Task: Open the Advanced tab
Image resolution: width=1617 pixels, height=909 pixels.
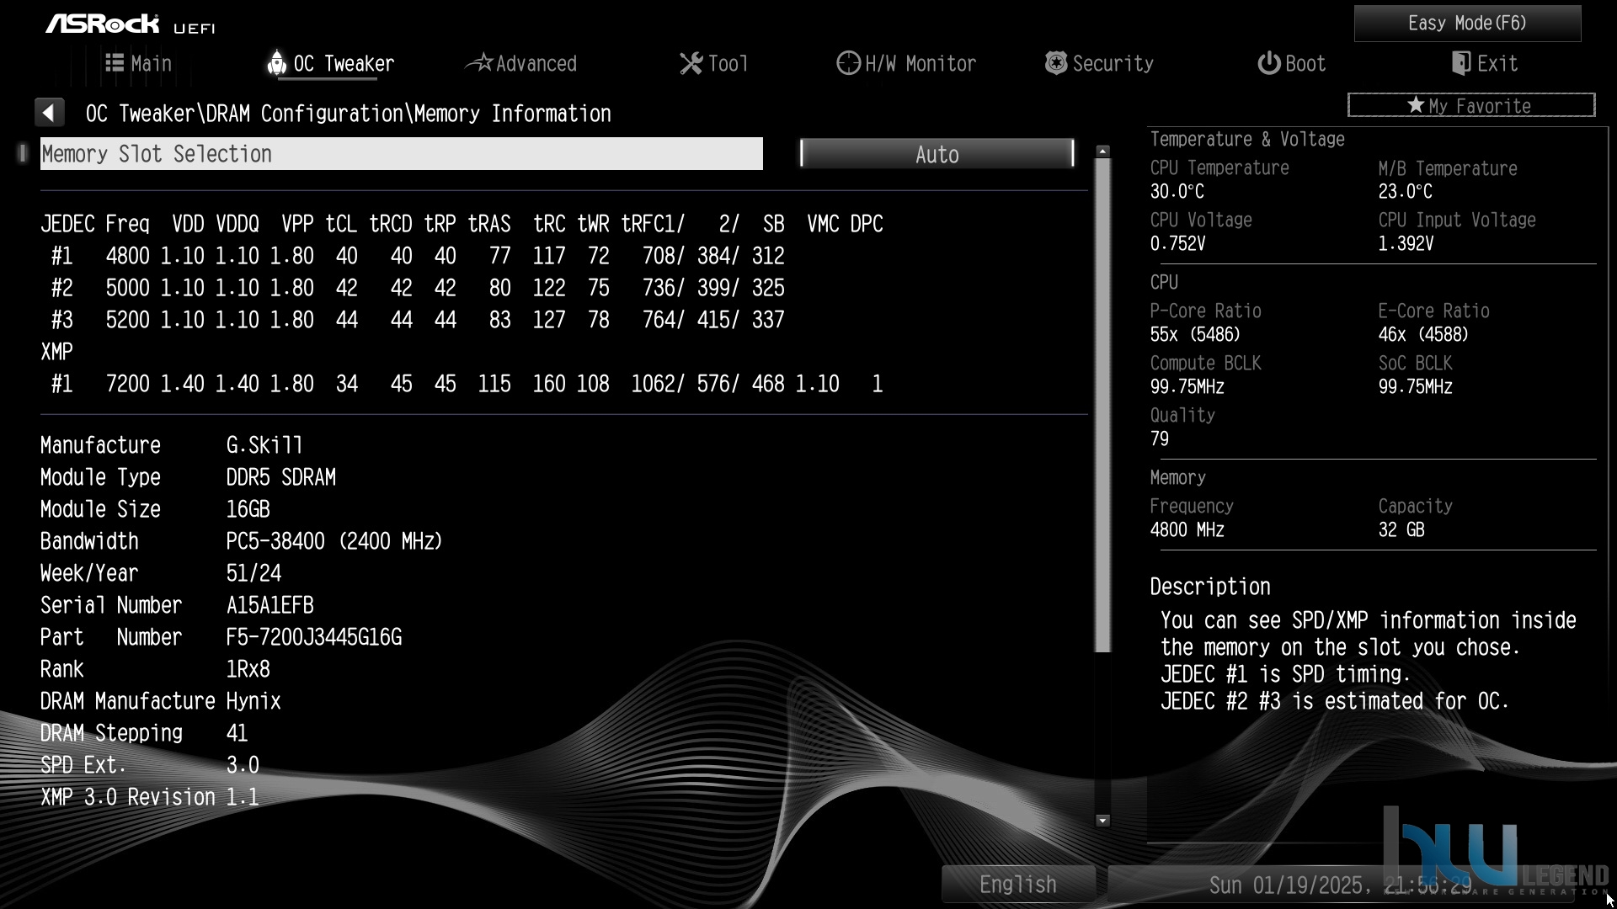Action: 521,63
